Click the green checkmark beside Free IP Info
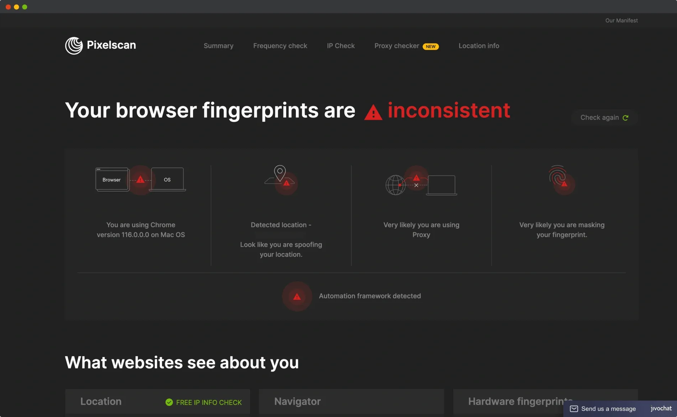 tap(169, 402)
